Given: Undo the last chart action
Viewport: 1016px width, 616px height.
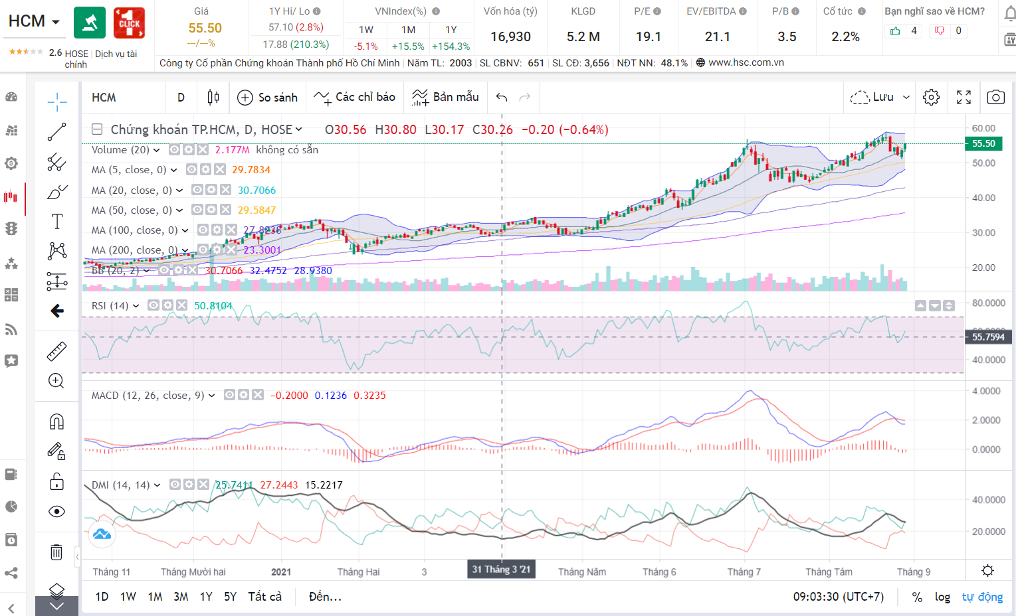Looking at the screenshot, I should click(502, 98).
